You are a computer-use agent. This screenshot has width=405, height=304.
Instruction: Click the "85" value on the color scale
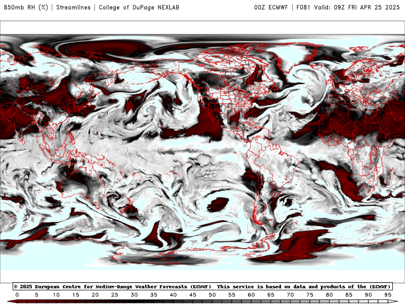pyautogui.click(x=349, y=295)
